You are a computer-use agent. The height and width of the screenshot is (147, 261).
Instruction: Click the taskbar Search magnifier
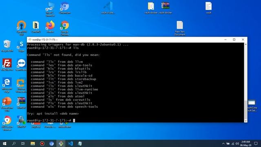pyautogui.click(x=14, y=143)
